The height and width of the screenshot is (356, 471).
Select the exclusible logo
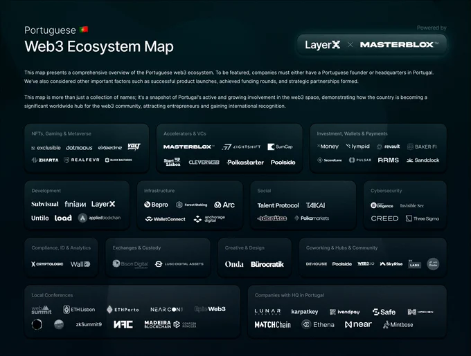[46, 148]
